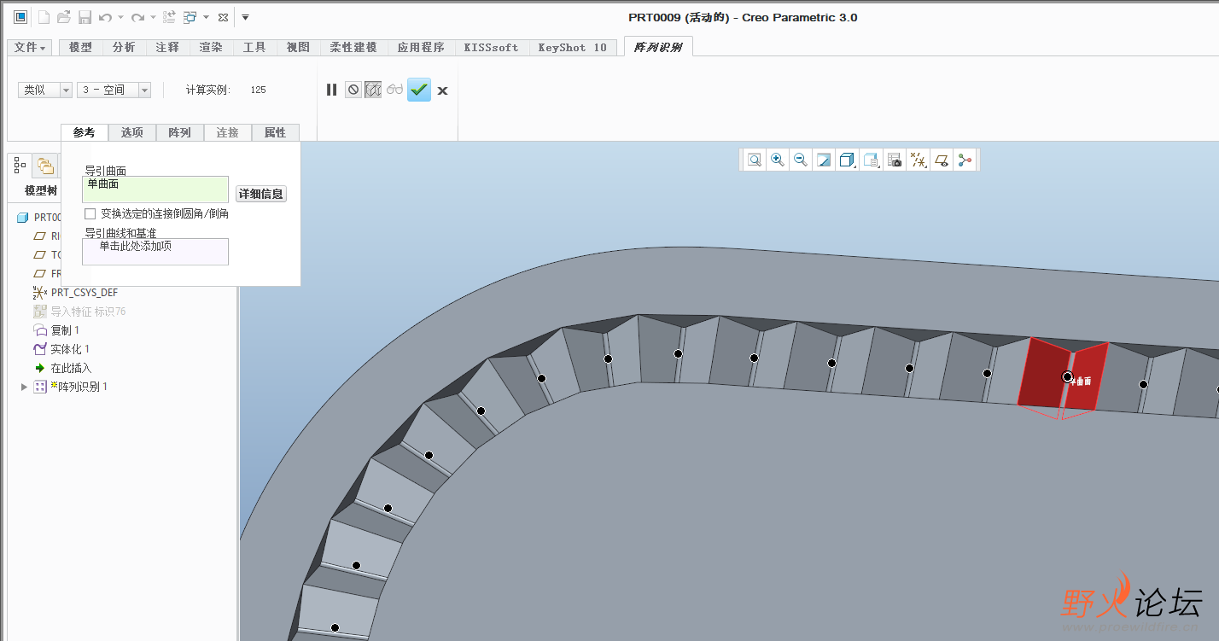Click the 单击此处添加项 collector field
The height and width of the screenshot is (641, 1219).
pyautogui.click(x=155, y=251)
